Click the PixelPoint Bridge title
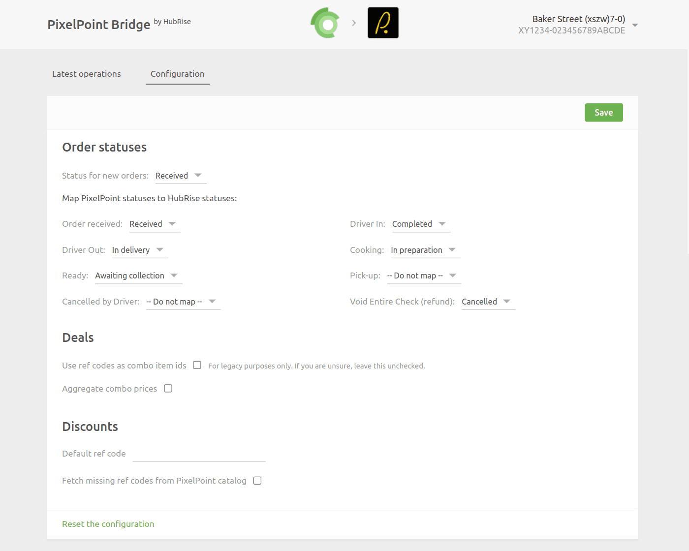This screenshot has height=551, width=689. pos(99,25)
